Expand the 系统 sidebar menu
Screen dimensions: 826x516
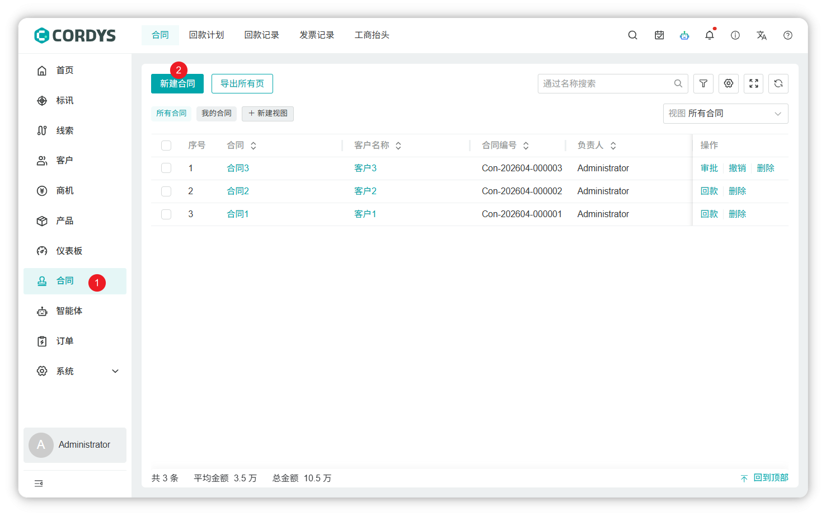[x=75, y=371]
